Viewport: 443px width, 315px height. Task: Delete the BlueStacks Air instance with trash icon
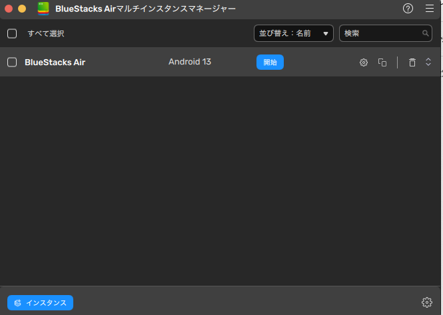(412, 62)
